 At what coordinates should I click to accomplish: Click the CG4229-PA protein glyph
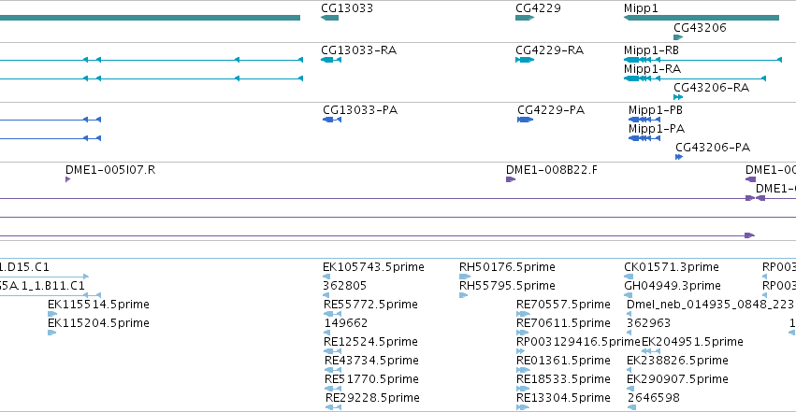pos(526,120)
